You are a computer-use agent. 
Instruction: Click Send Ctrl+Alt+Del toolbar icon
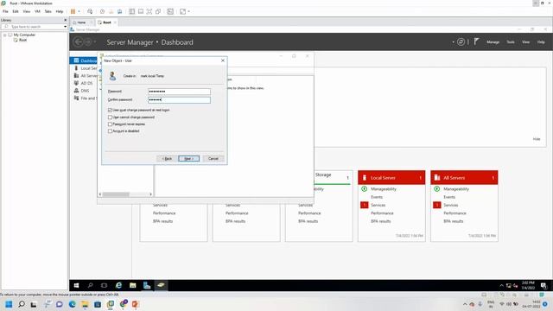coord(90,11)
